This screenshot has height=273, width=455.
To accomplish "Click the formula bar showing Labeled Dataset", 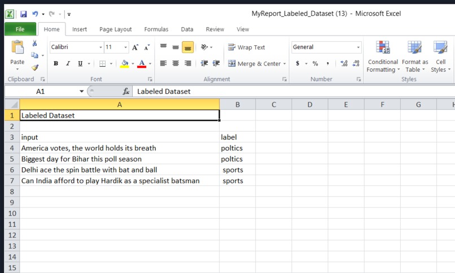I will pos(293,92).
